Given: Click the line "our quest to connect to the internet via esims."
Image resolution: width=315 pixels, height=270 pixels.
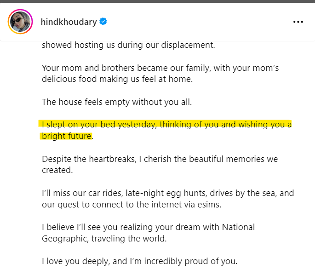Looking at the screenshot, I should 132,205.
